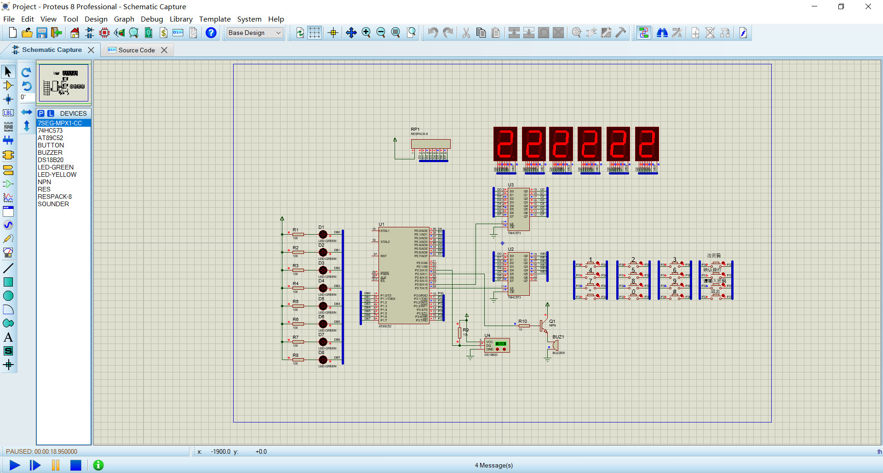Rotate anticlockwise with the rotation icon
This screenshot has height=473, width=883.
coord(26,86)
